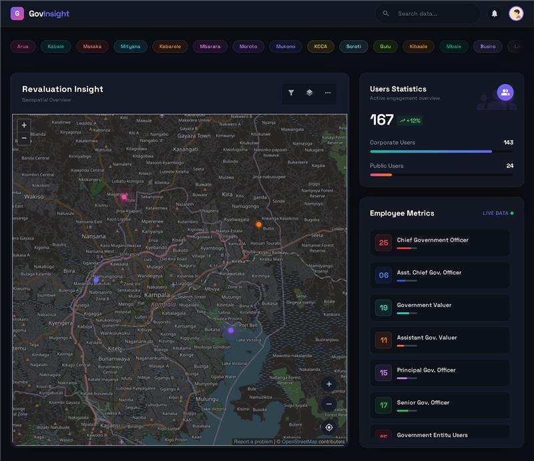Click the map filter funnel icon
This screenshot has width=534, height=461.
(x=291, y=93)
